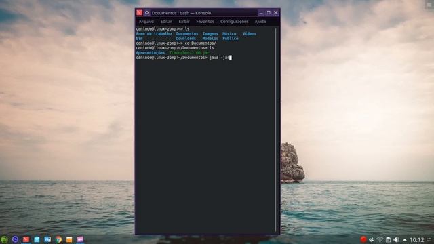Open the light blue taskbar app icon

(x=37, y=239)
